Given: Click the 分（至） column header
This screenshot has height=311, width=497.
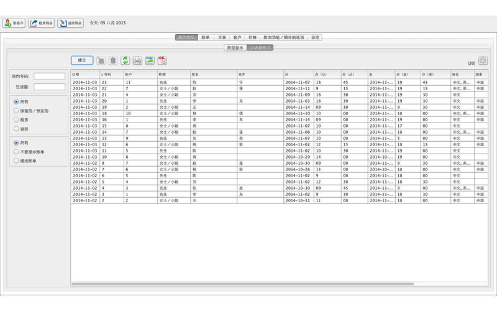Looking at the screenshot, I should click(x=435, y=74).
